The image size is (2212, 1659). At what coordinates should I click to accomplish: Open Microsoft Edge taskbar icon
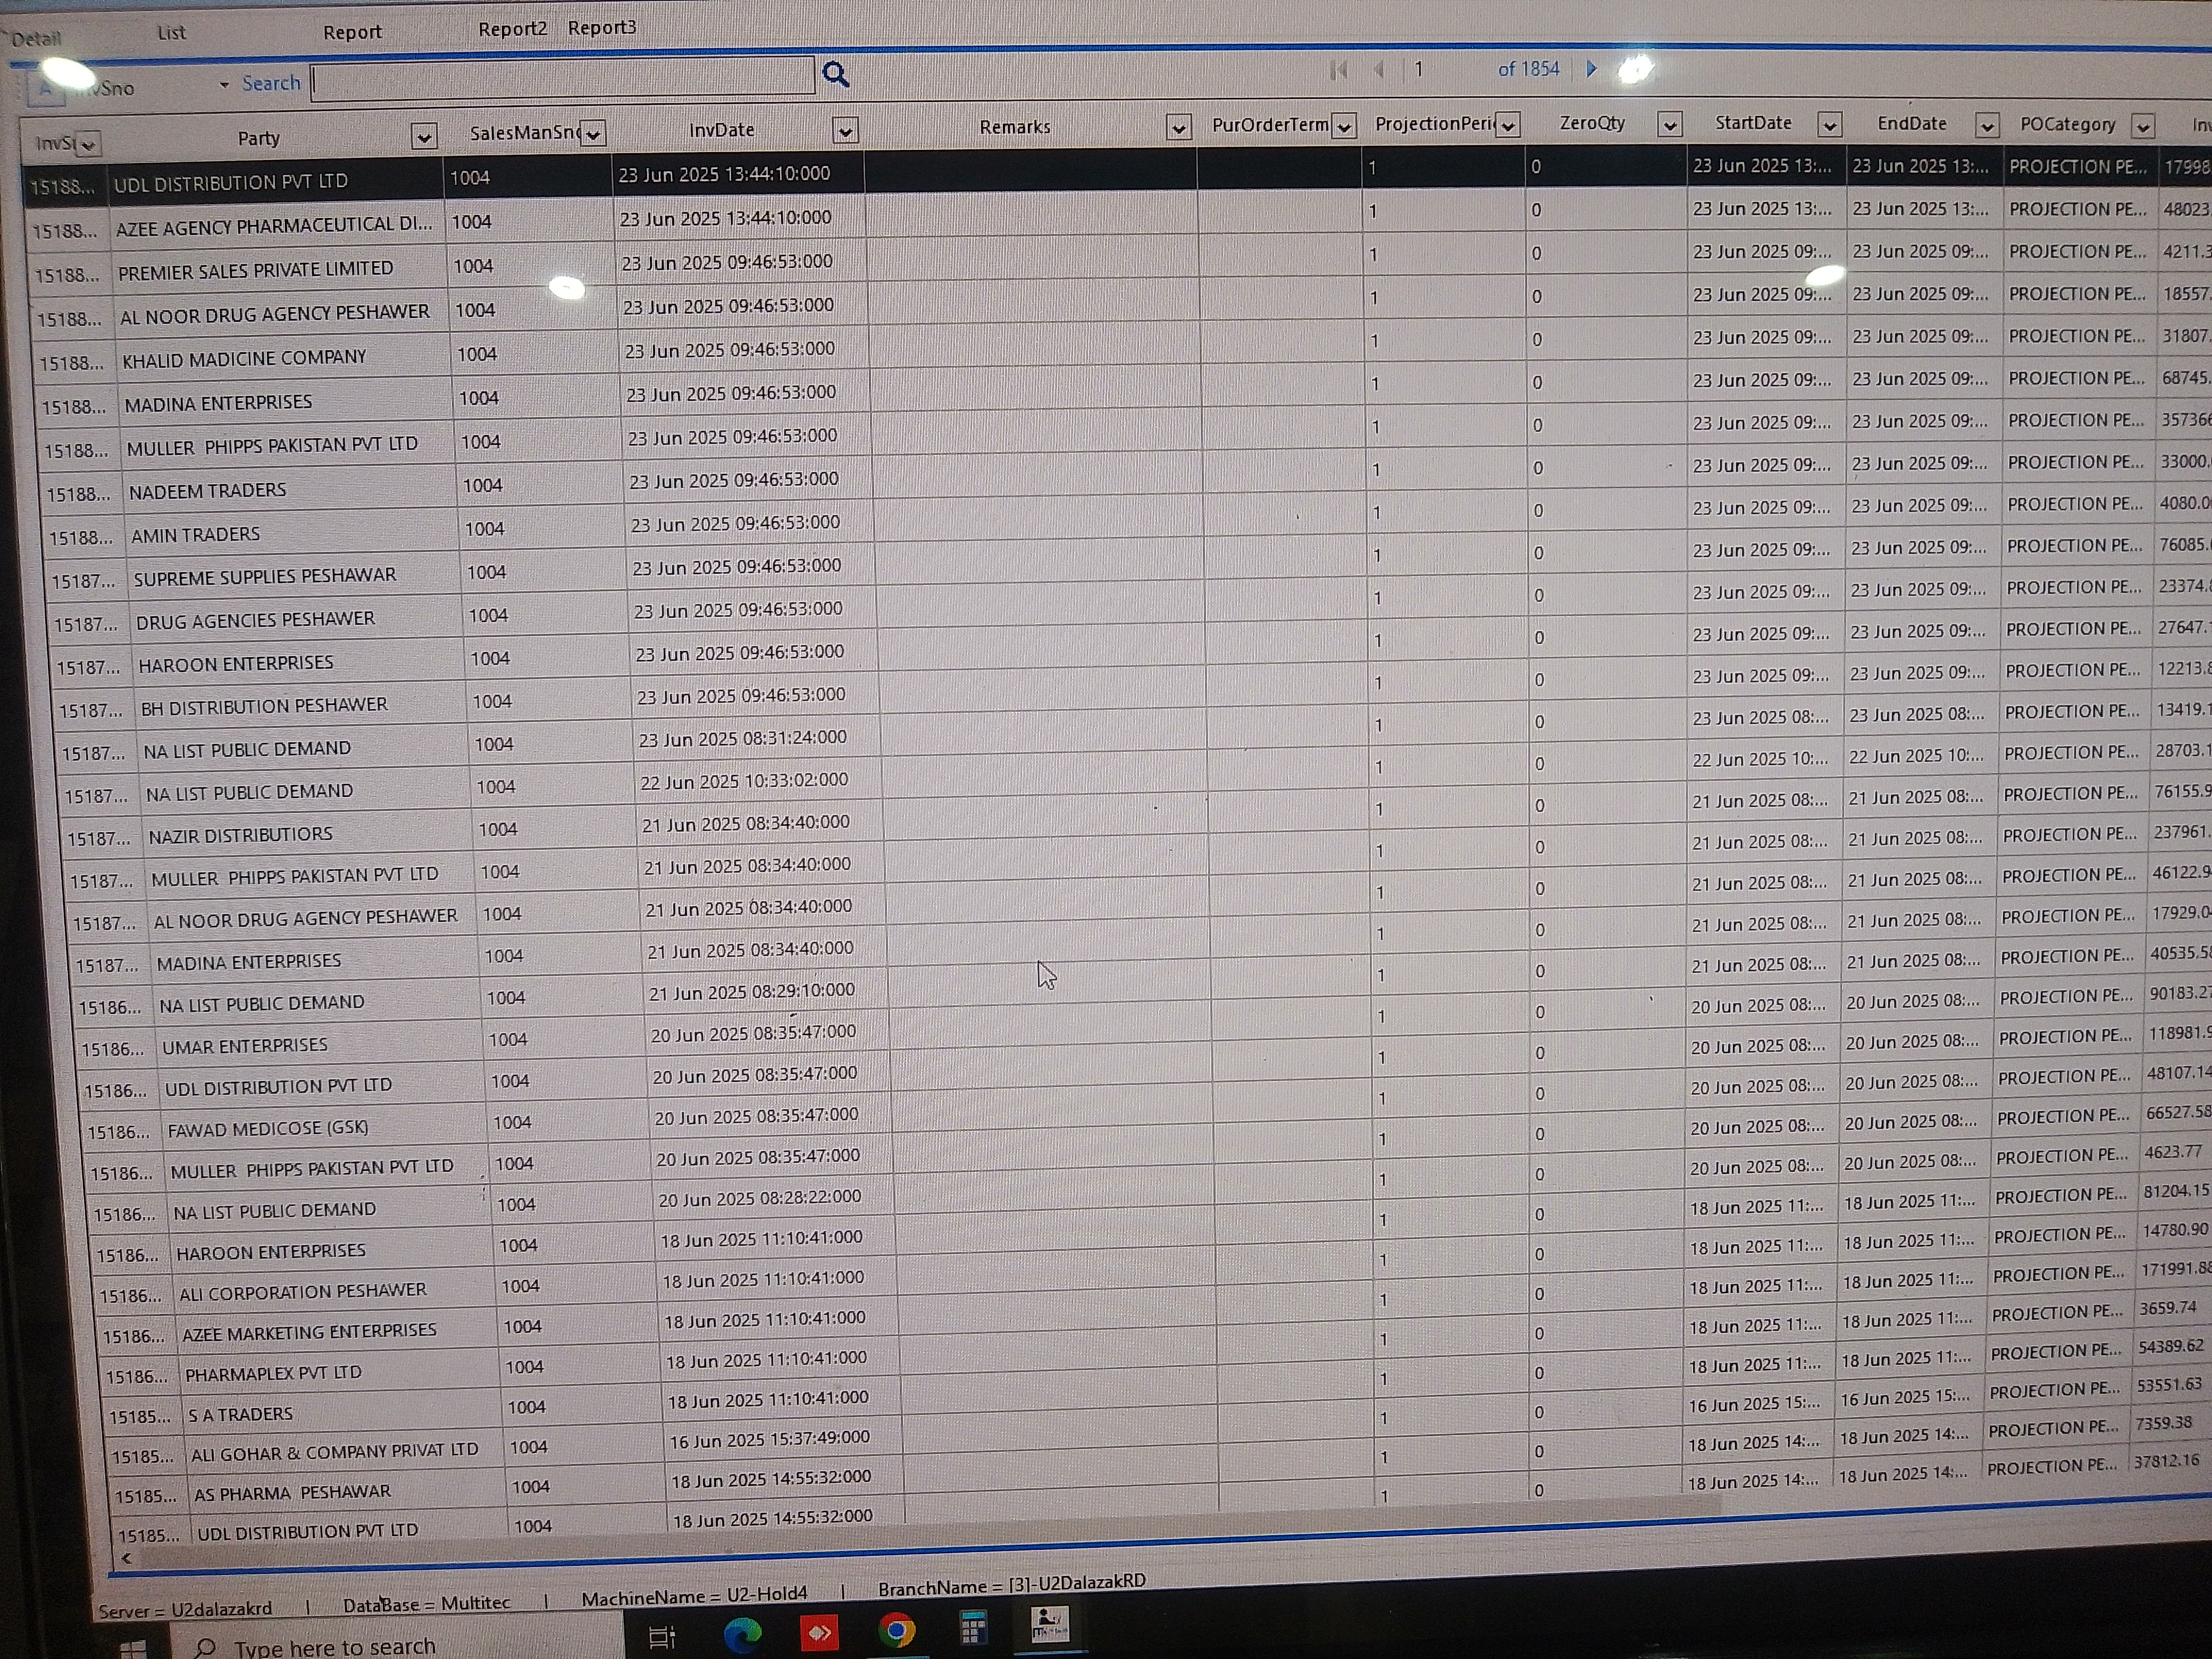742,1633
